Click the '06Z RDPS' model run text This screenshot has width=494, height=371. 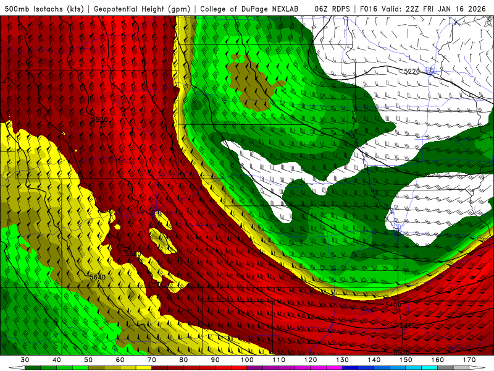tap(332, 9)
